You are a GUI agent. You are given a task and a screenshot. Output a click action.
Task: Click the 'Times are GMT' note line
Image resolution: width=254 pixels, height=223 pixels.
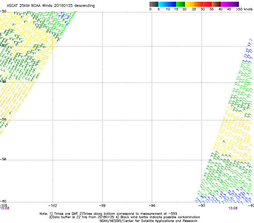[108, 214]
